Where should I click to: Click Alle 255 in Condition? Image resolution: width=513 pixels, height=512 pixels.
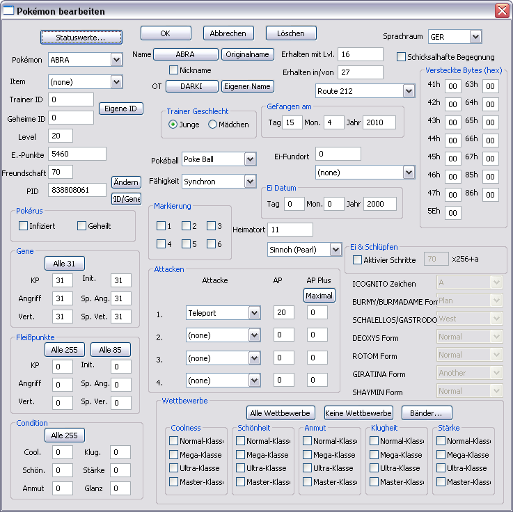tap(65, 435)
